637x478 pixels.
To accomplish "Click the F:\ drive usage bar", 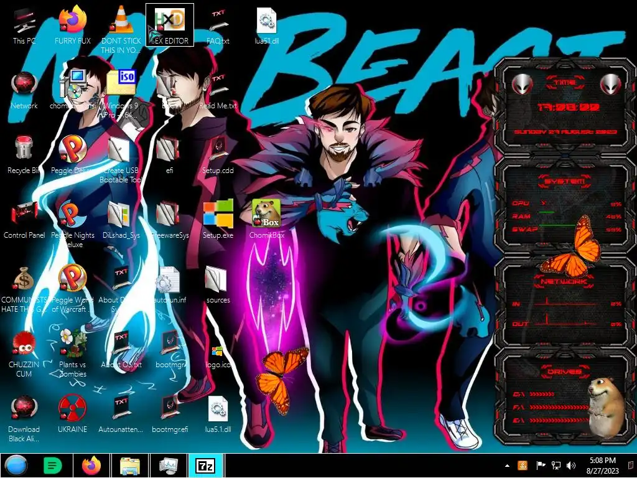I will (x=559, y=407).
